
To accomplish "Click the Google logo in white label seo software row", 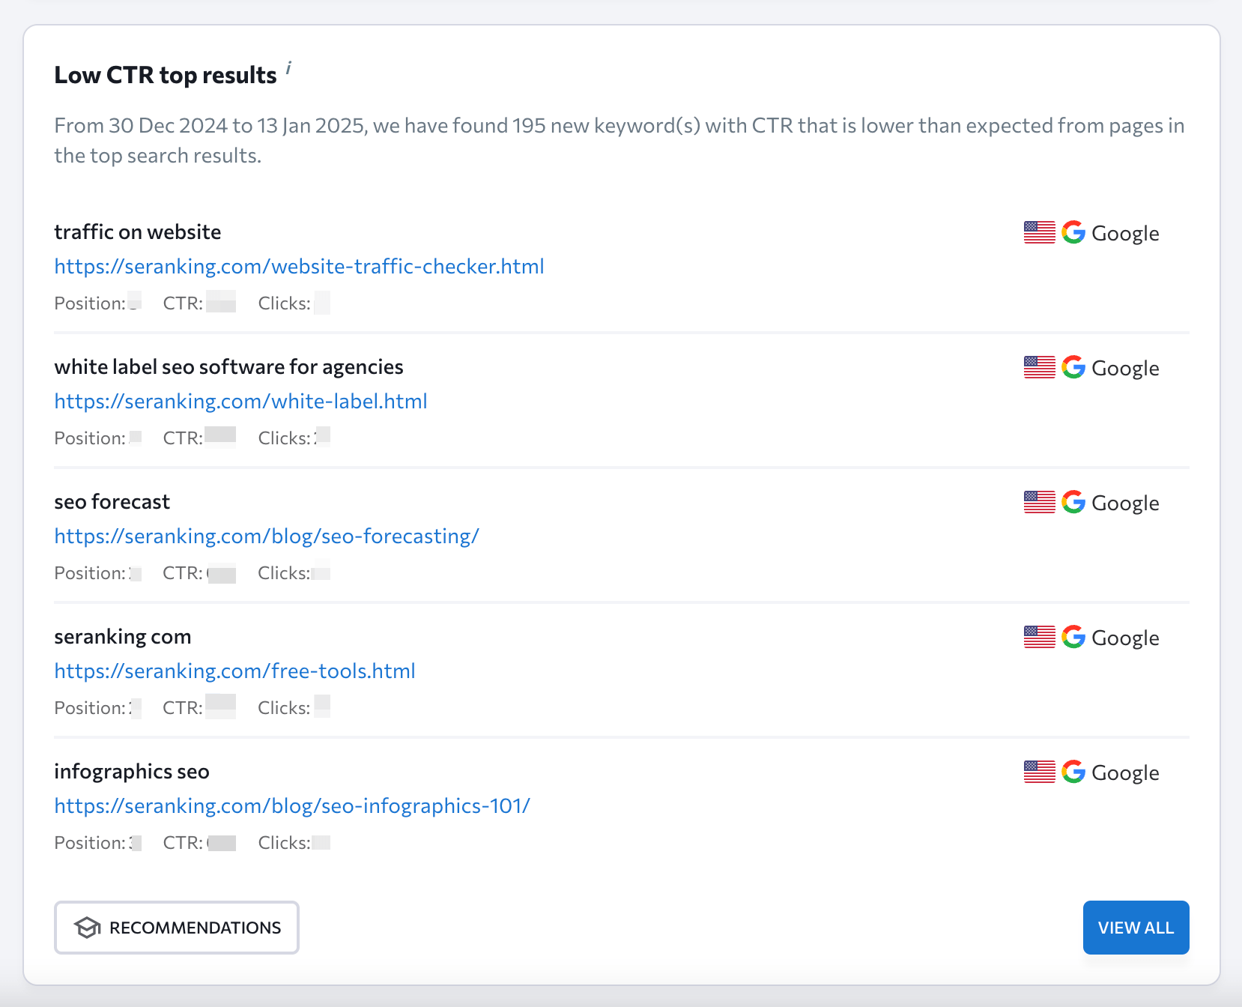I will (x=1073, y=367).
